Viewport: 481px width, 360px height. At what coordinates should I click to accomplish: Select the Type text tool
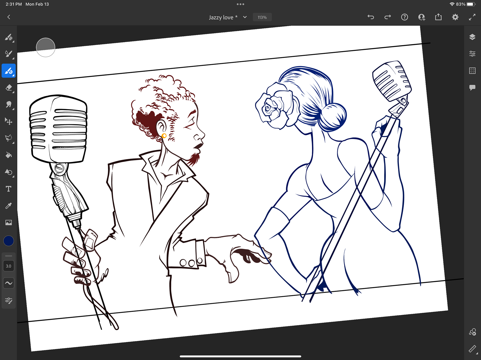pyautogui.click(x=9, y=189)
